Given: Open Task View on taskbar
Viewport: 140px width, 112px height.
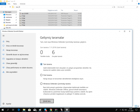Looking at the screenshot, I should (x=13, y=110).
